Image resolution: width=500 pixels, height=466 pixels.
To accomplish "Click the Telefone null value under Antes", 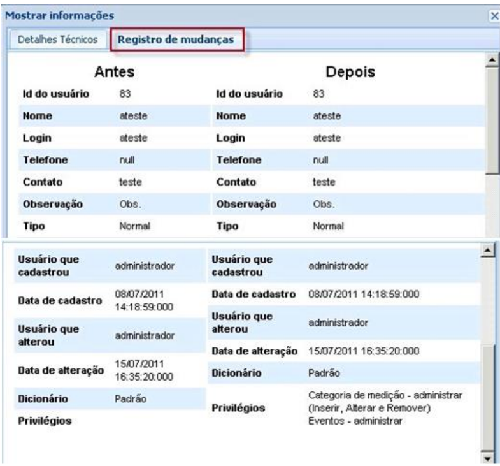I will tap(127, 163).
